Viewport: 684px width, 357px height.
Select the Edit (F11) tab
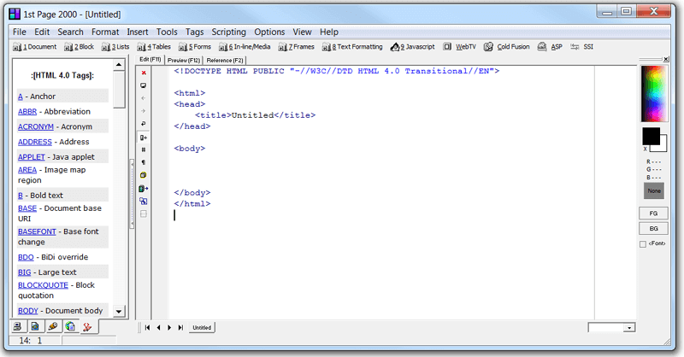[x=150, y=59]
